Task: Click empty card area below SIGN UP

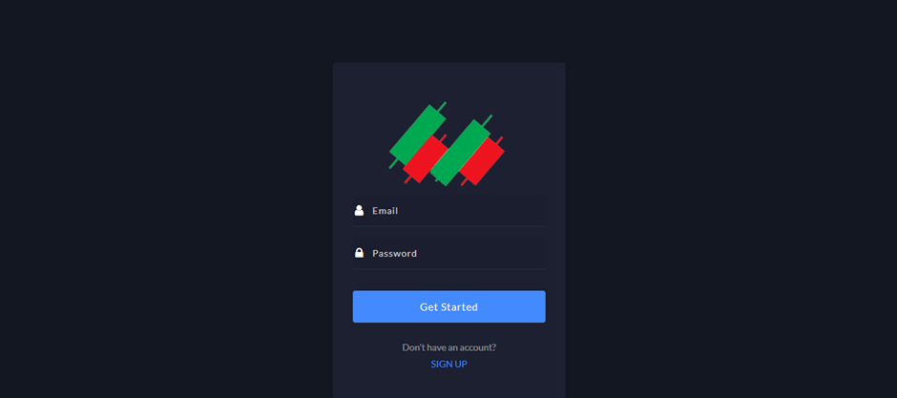Action: (x=448, y=386)
